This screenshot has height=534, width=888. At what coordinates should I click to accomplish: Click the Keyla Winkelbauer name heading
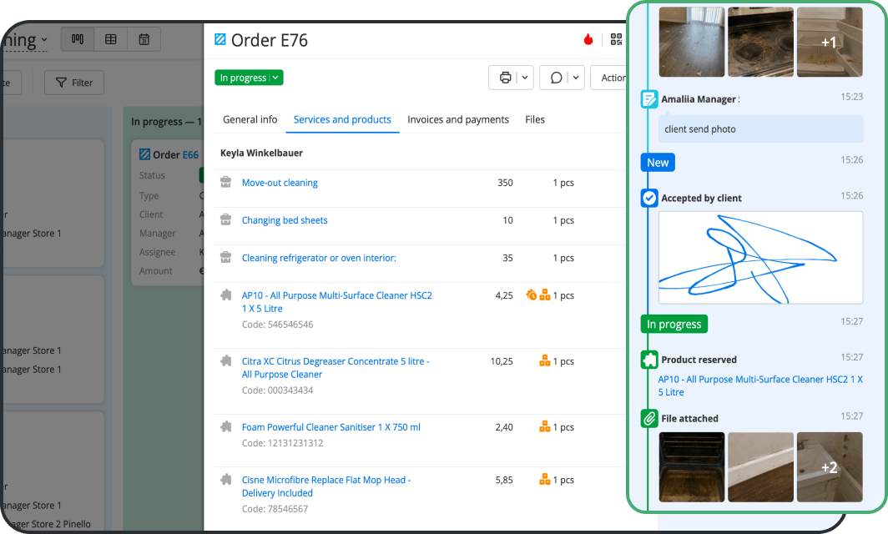point(262,153)
